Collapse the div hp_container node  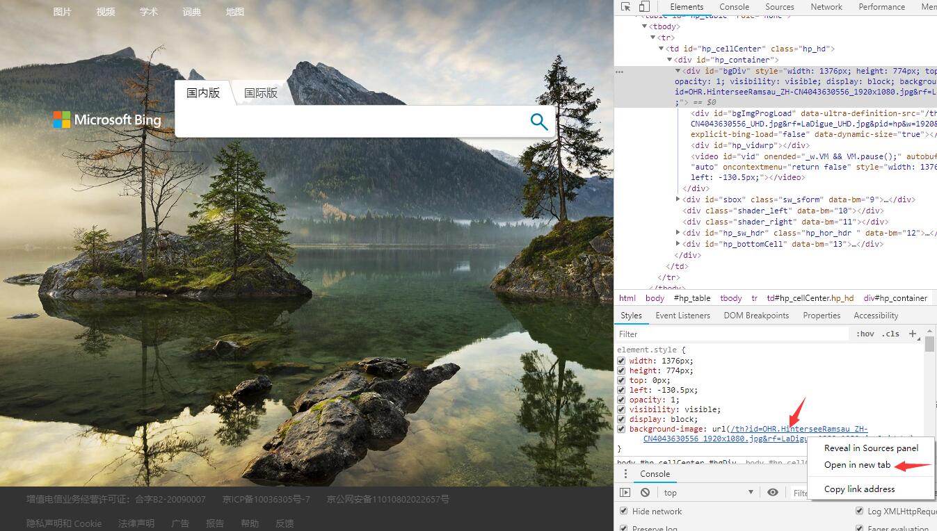click(x=670, y=60)
